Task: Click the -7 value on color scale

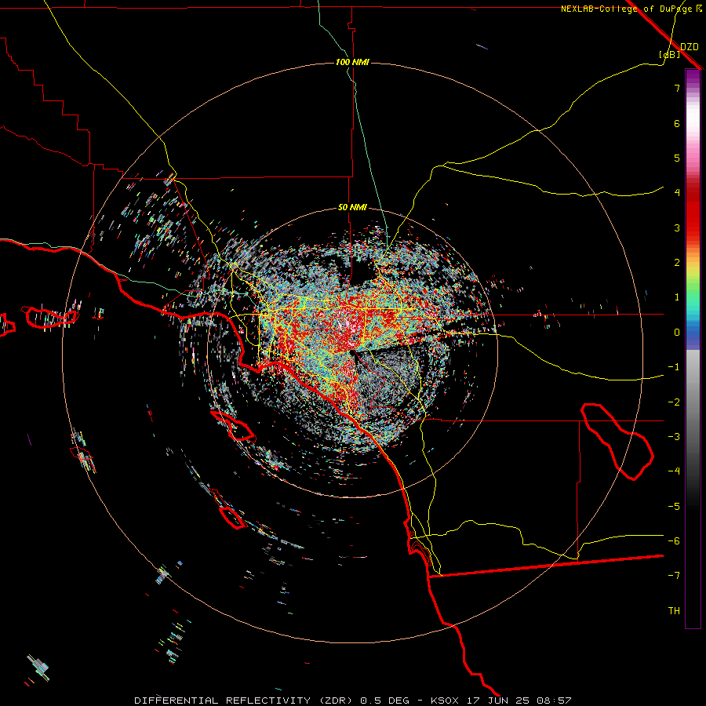Action: click(674, 576)
